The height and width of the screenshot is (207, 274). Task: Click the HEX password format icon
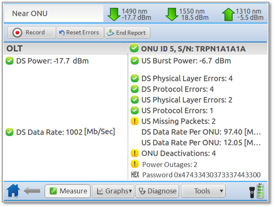[x=134, y=175]
